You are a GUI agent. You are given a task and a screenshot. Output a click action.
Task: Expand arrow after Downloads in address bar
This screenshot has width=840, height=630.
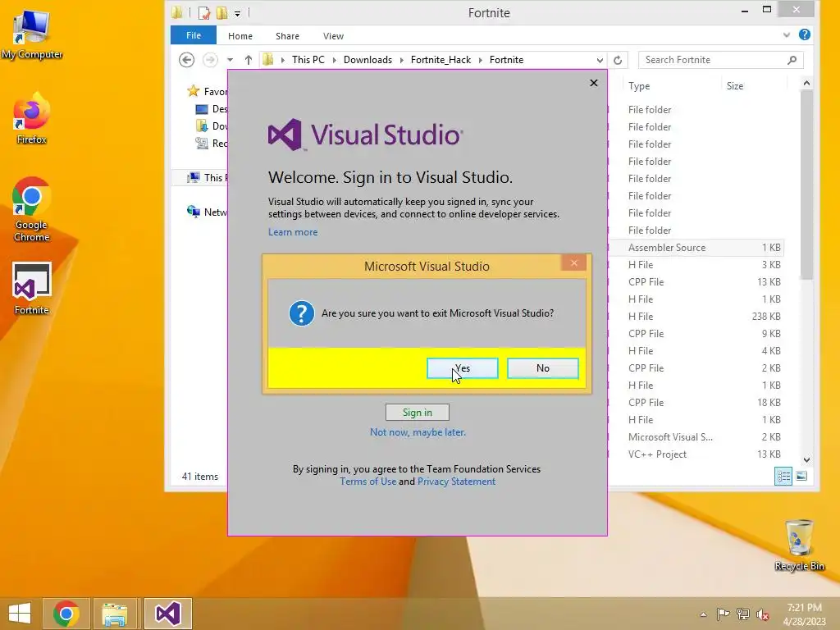[x=402, y=60]
